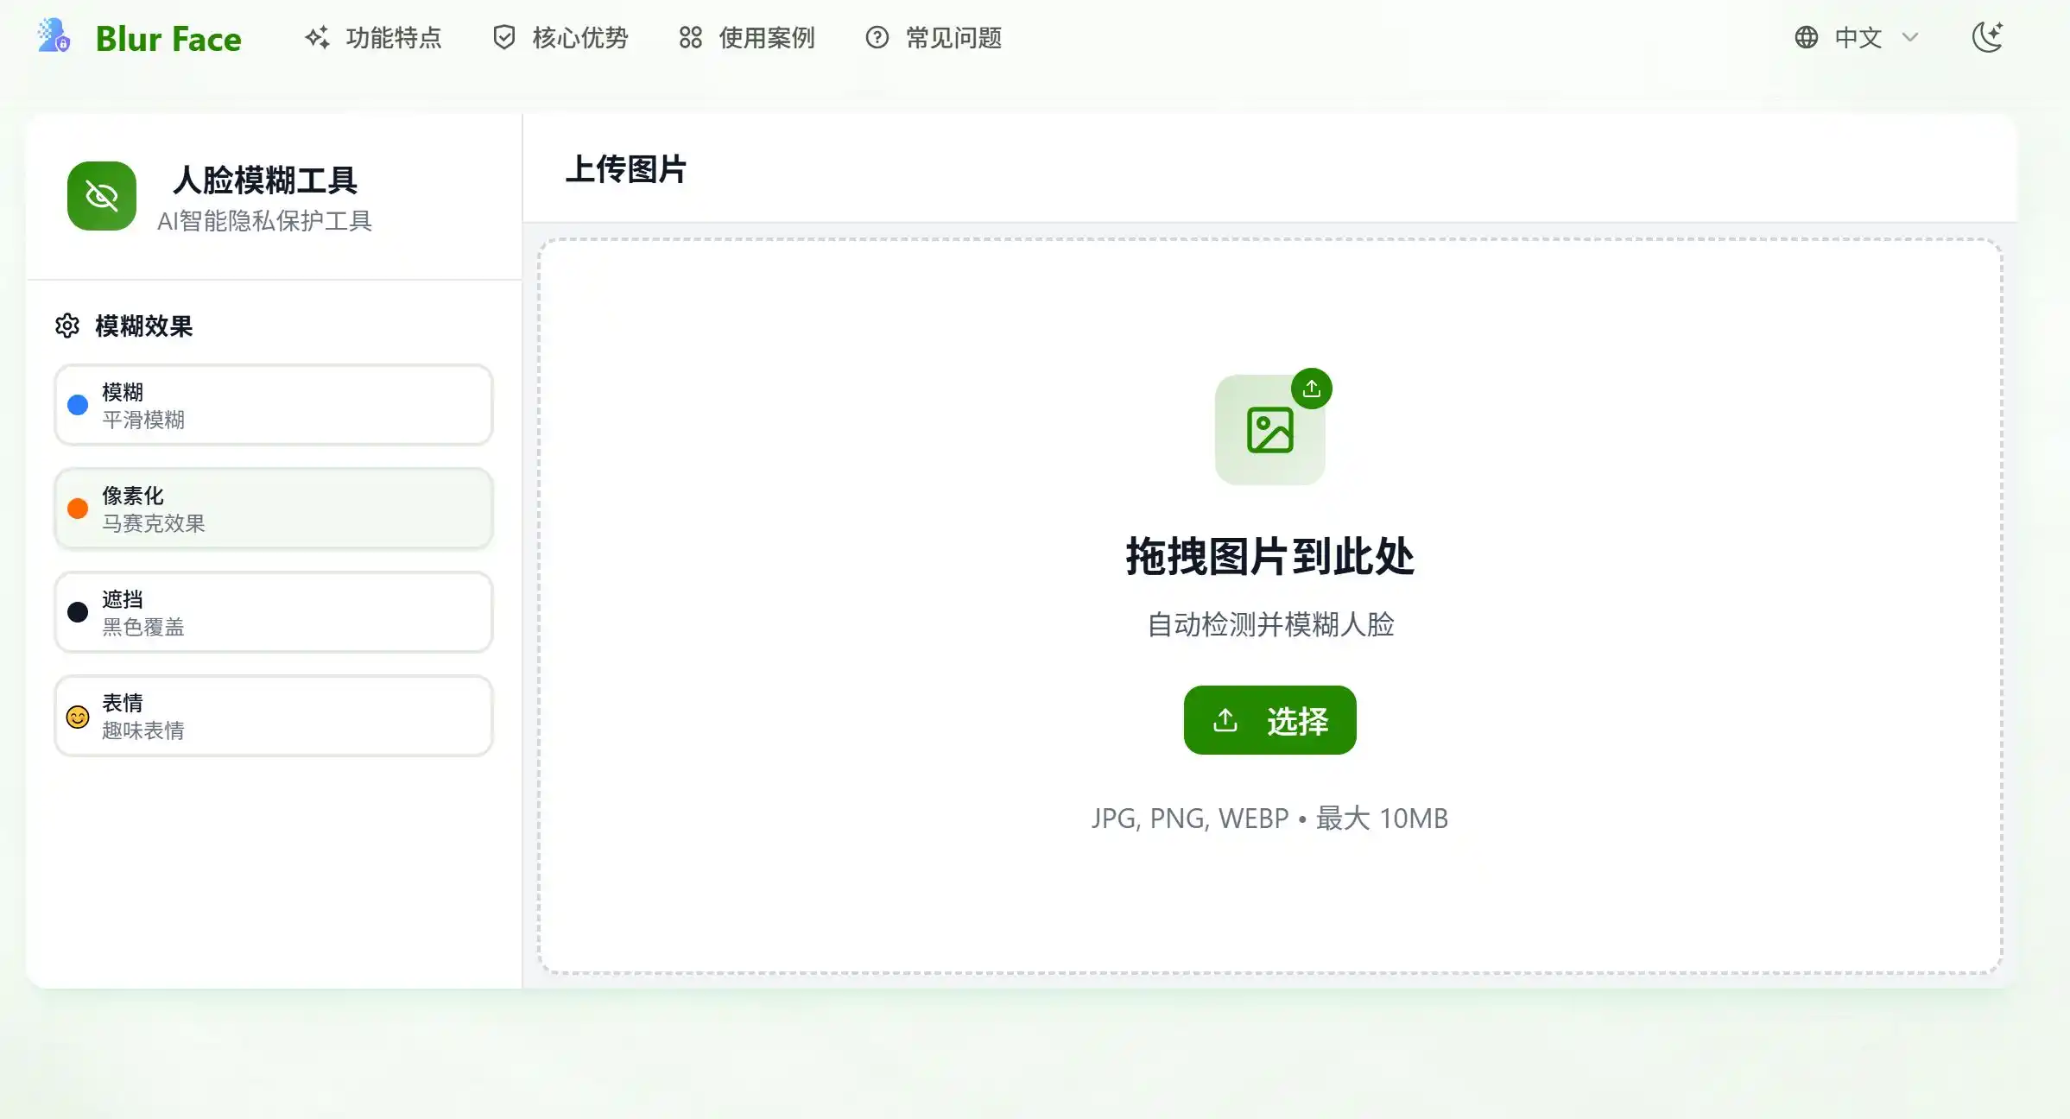
Task: Click the JPG, PNG, WEBP • 最大 10MB note
Action: [x=1269, y=819]
